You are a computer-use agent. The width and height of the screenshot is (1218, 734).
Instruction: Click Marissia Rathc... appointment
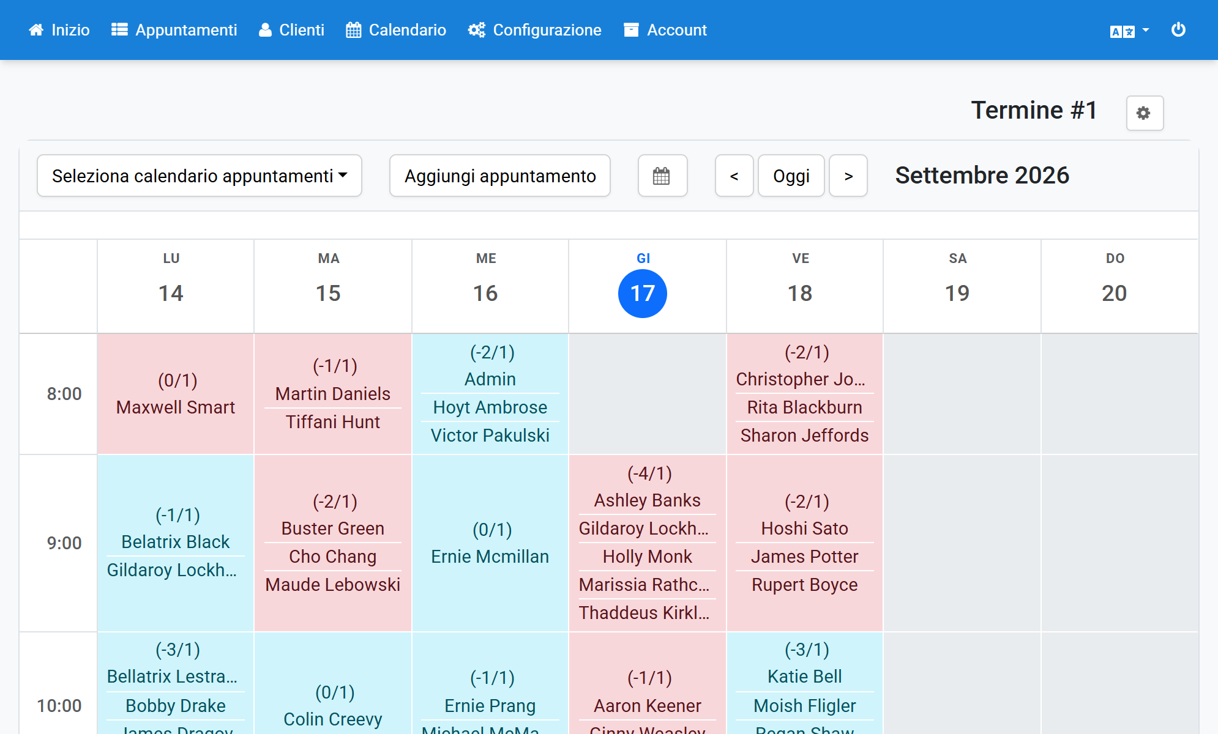[644, 585]
